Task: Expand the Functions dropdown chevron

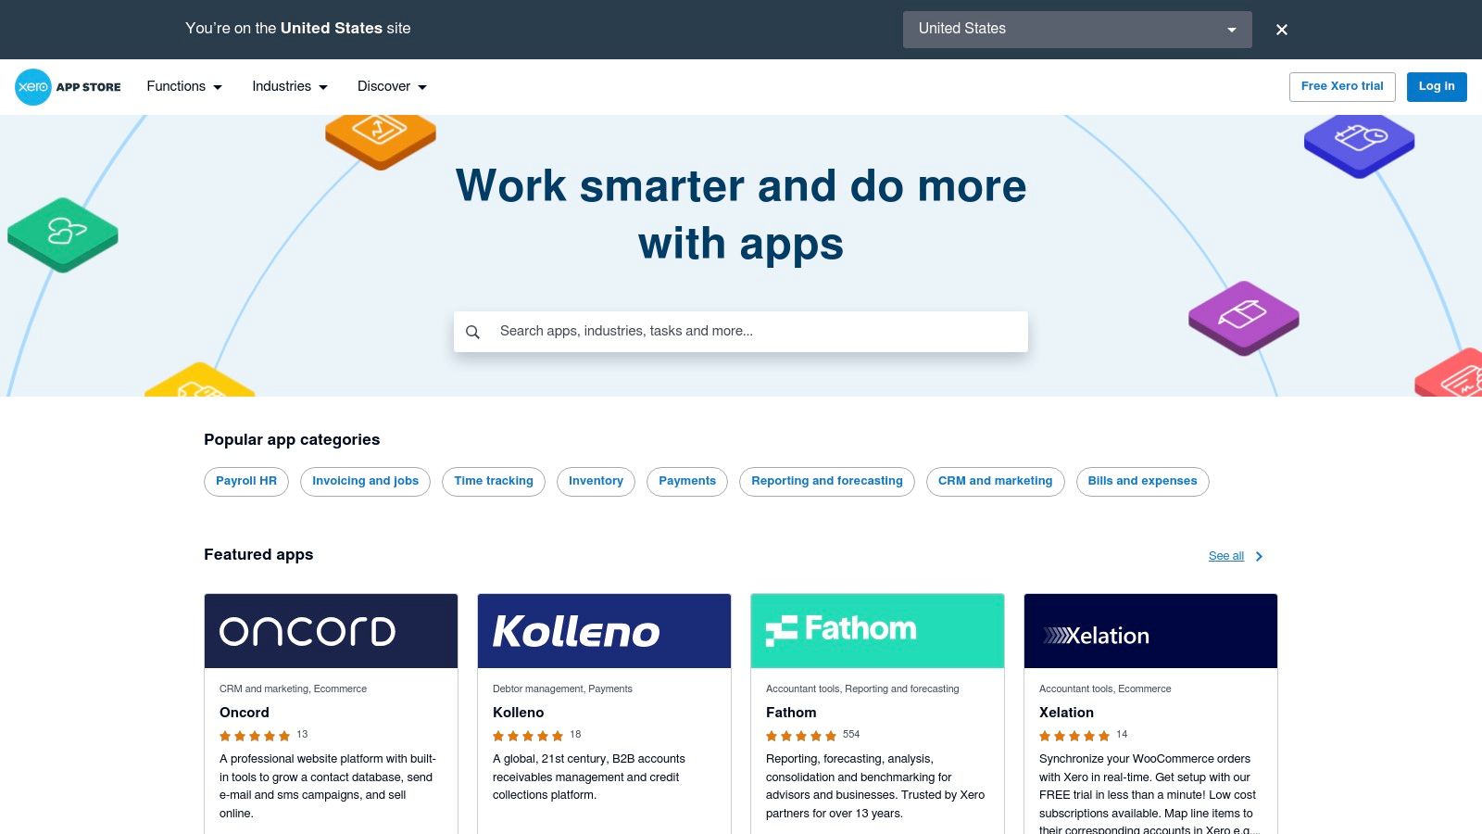Action: [219, 87]
